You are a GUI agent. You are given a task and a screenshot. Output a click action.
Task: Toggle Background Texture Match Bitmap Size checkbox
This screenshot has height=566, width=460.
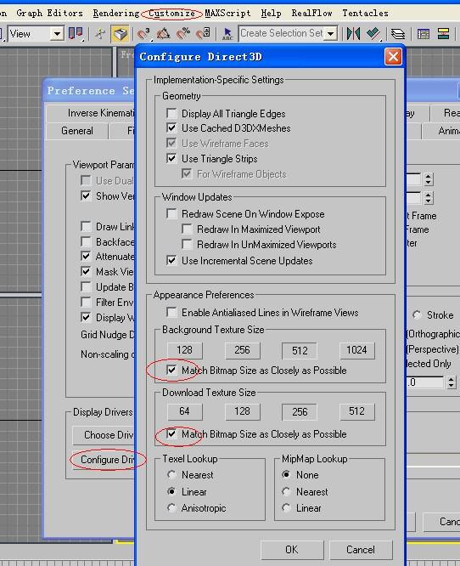point(171,370)
